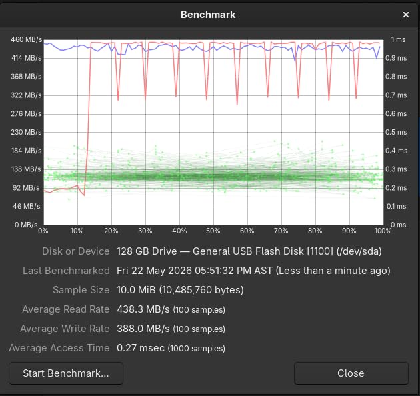Click the Benchmark title in header
420x396 pixels.
pos(208,15)
